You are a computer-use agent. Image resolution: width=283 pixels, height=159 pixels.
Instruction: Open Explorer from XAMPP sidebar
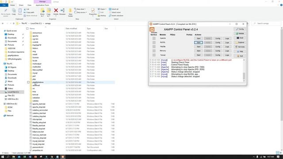coord(240,42)
